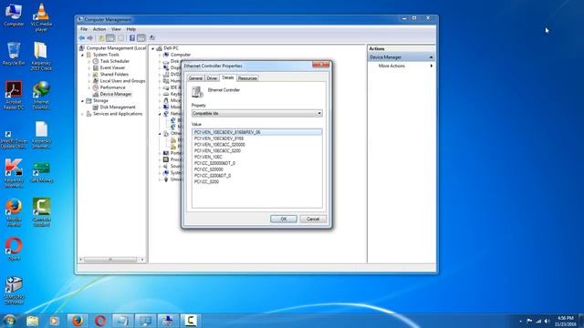Image resolution: width=584 pixels, height=328 pixels.
Task: Open the Computer desktop icon
Action: (x=14, y=15)
